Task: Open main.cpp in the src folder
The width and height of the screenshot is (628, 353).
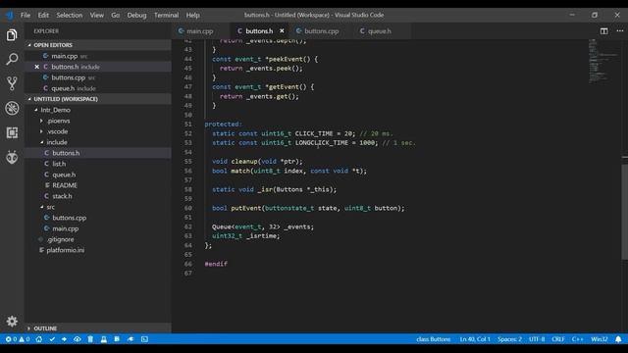Action: point(98,228)
